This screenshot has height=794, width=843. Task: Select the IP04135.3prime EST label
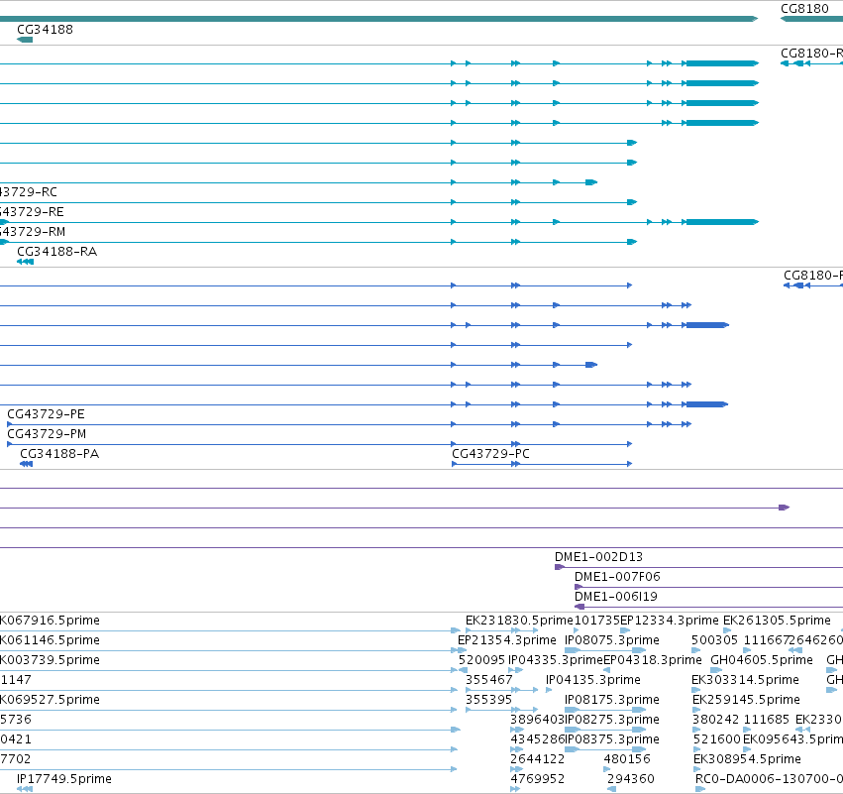[x=593, y=680]
